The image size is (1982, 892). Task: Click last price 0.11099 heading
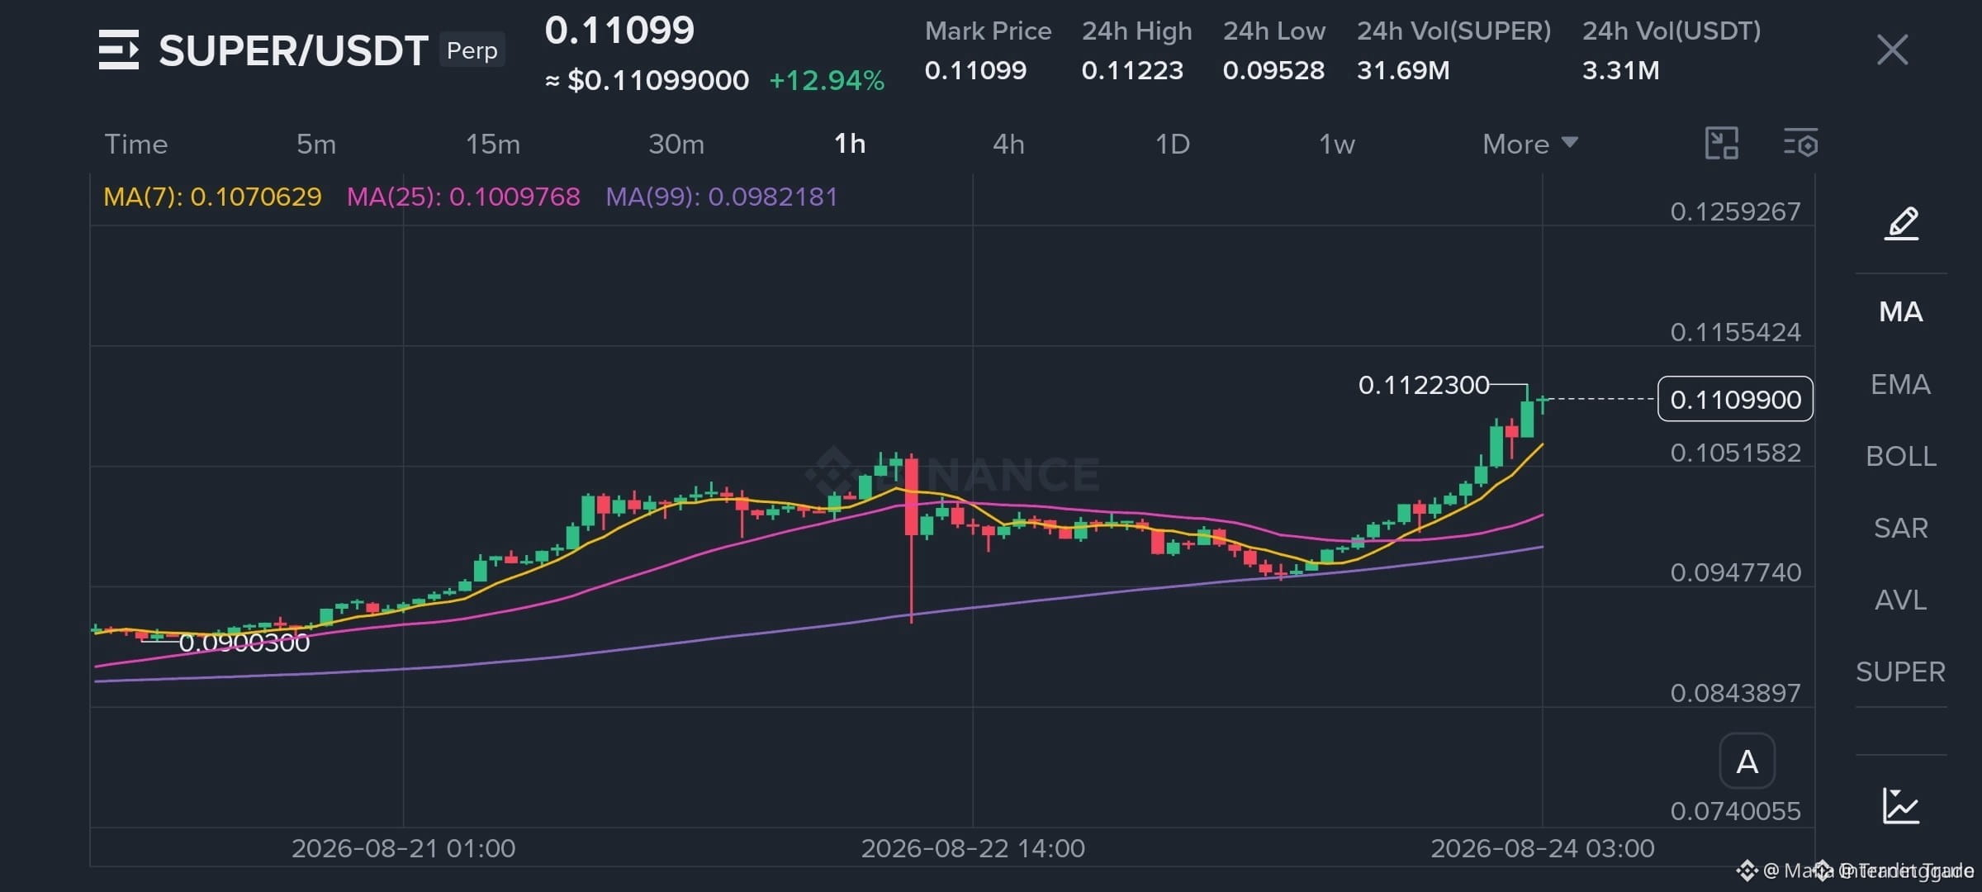click(x=619, y=31)
